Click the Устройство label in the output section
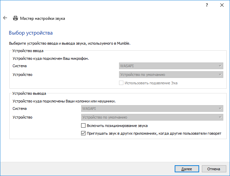The width and height of the screenshot is (230, 176). (x=22, y=117)
